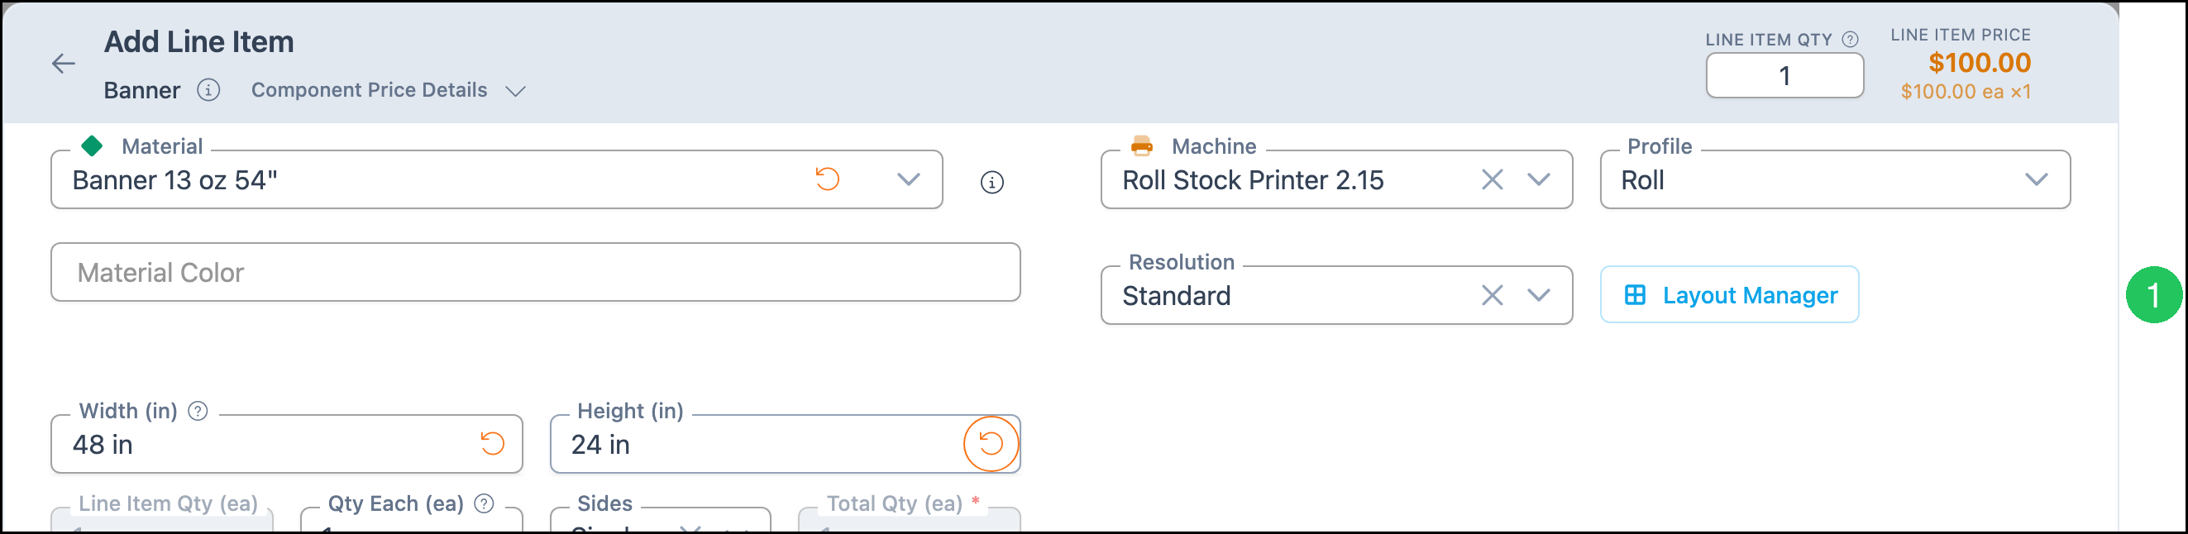The height and width of the screenshot is (534, 2188).
Task: Select the Line Item Qty box
Action: click(1784, 76)
